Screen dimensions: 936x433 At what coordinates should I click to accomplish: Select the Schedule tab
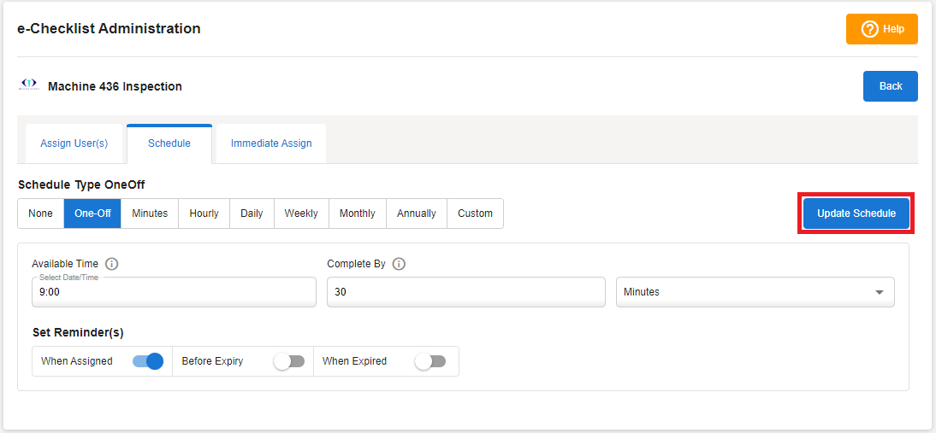pos(169,143)
